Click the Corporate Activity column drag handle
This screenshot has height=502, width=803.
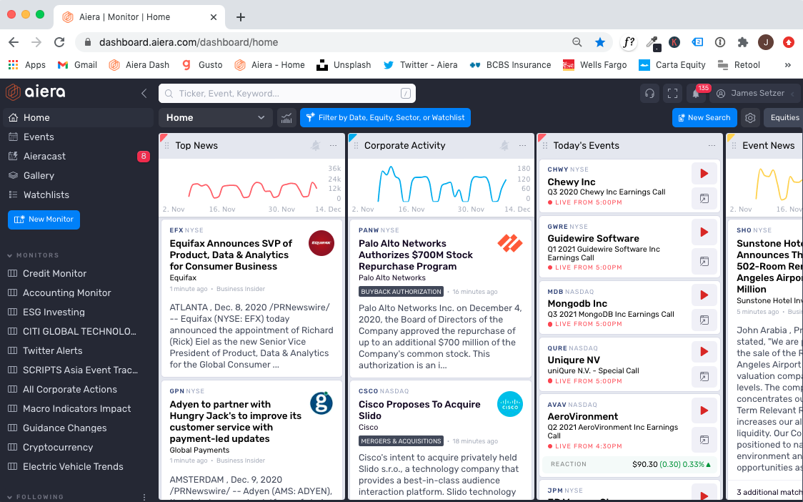coord(356,146)
